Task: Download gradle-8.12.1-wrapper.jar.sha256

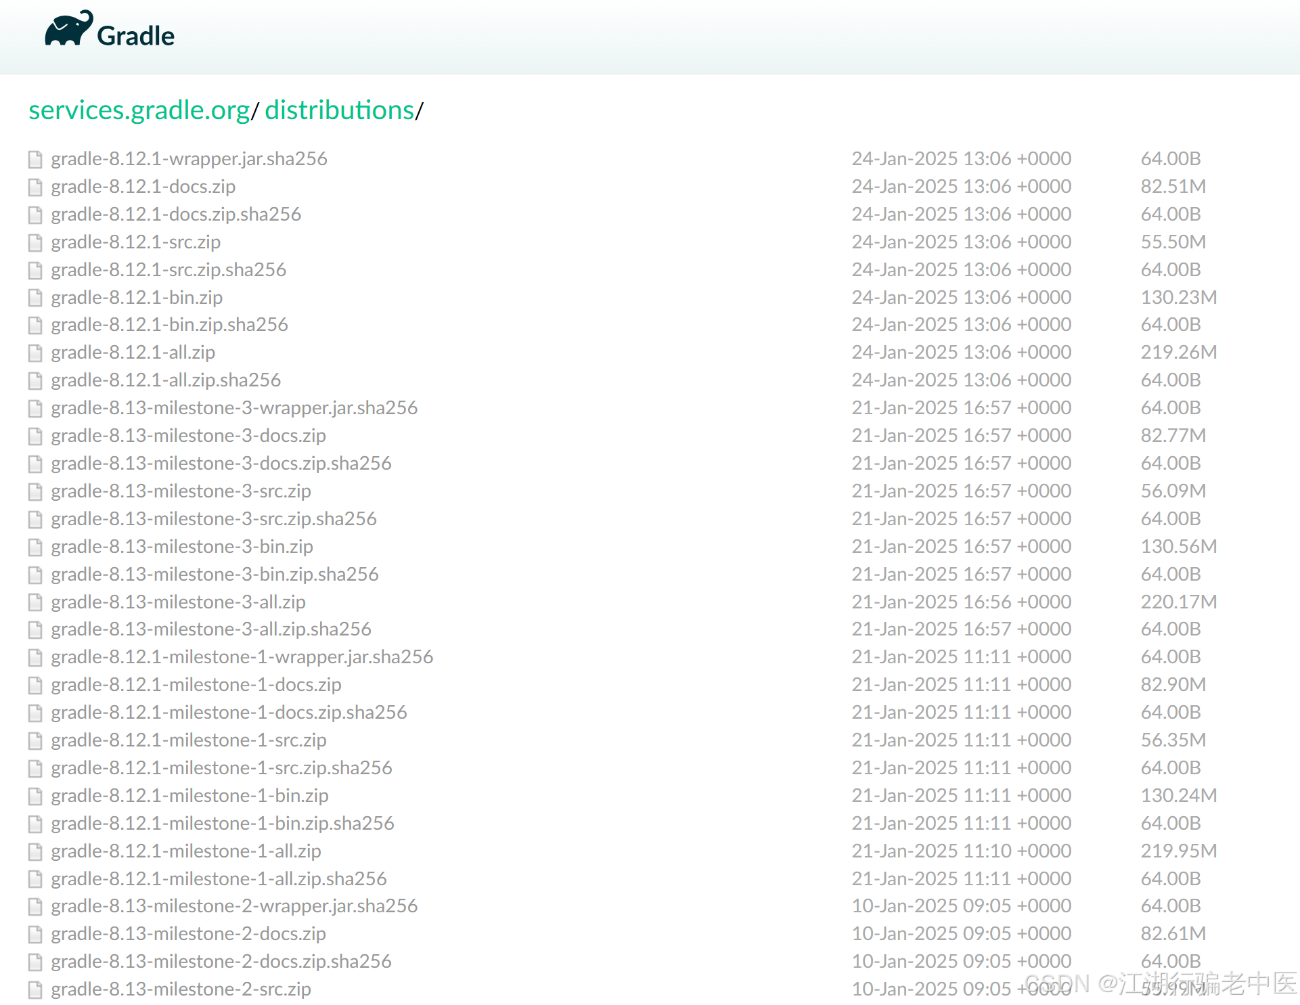Action: 189,159
